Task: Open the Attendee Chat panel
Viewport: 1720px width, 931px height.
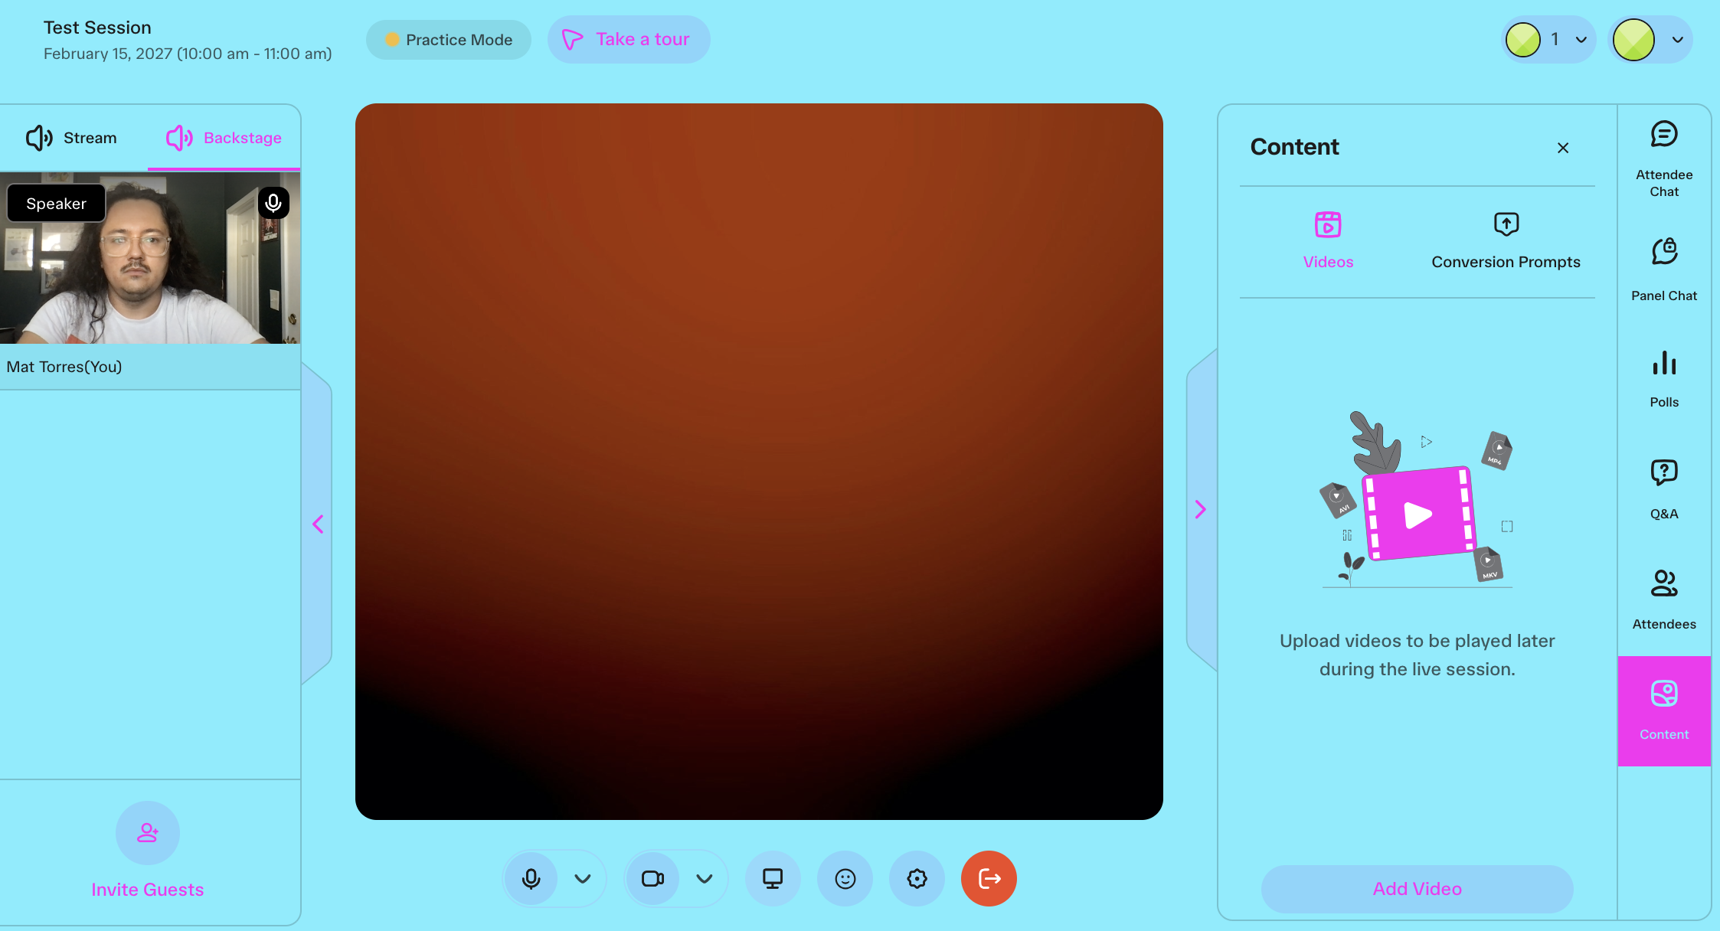Action: [1664, 159]
